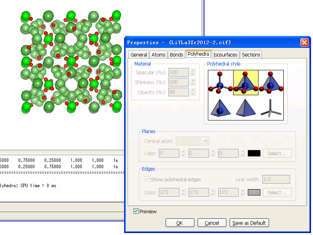Select the plain solid polyhedron style
The height and width of the screenshot is (235, 313).
click(245, 107)
